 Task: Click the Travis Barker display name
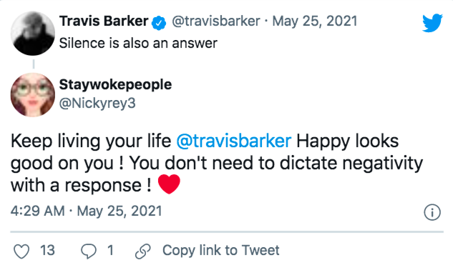[104, 21]
